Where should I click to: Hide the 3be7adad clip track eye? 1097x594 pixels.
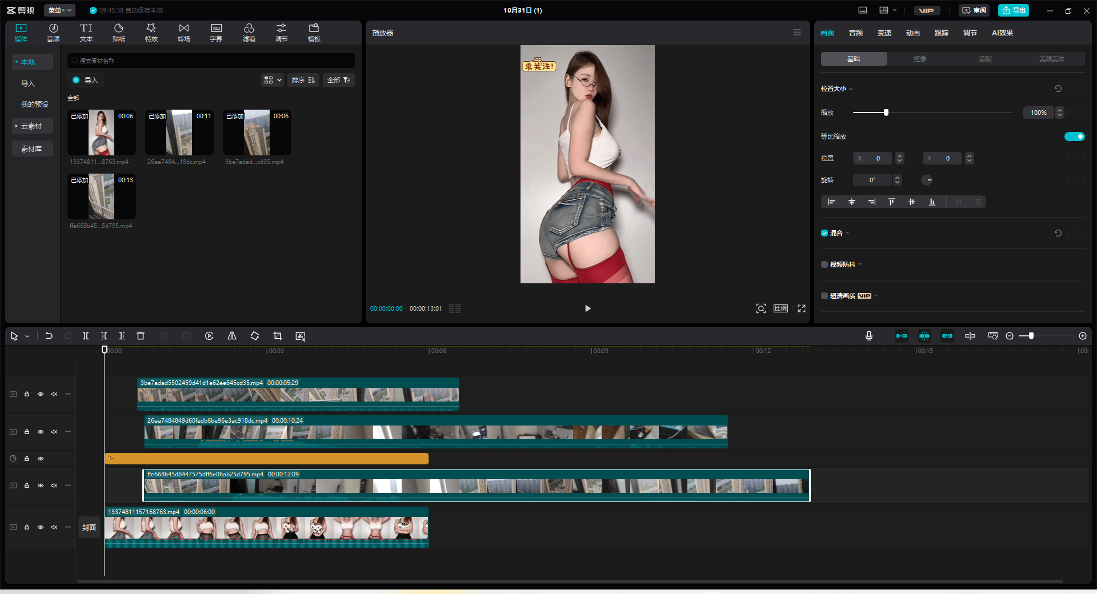(41, 394)
